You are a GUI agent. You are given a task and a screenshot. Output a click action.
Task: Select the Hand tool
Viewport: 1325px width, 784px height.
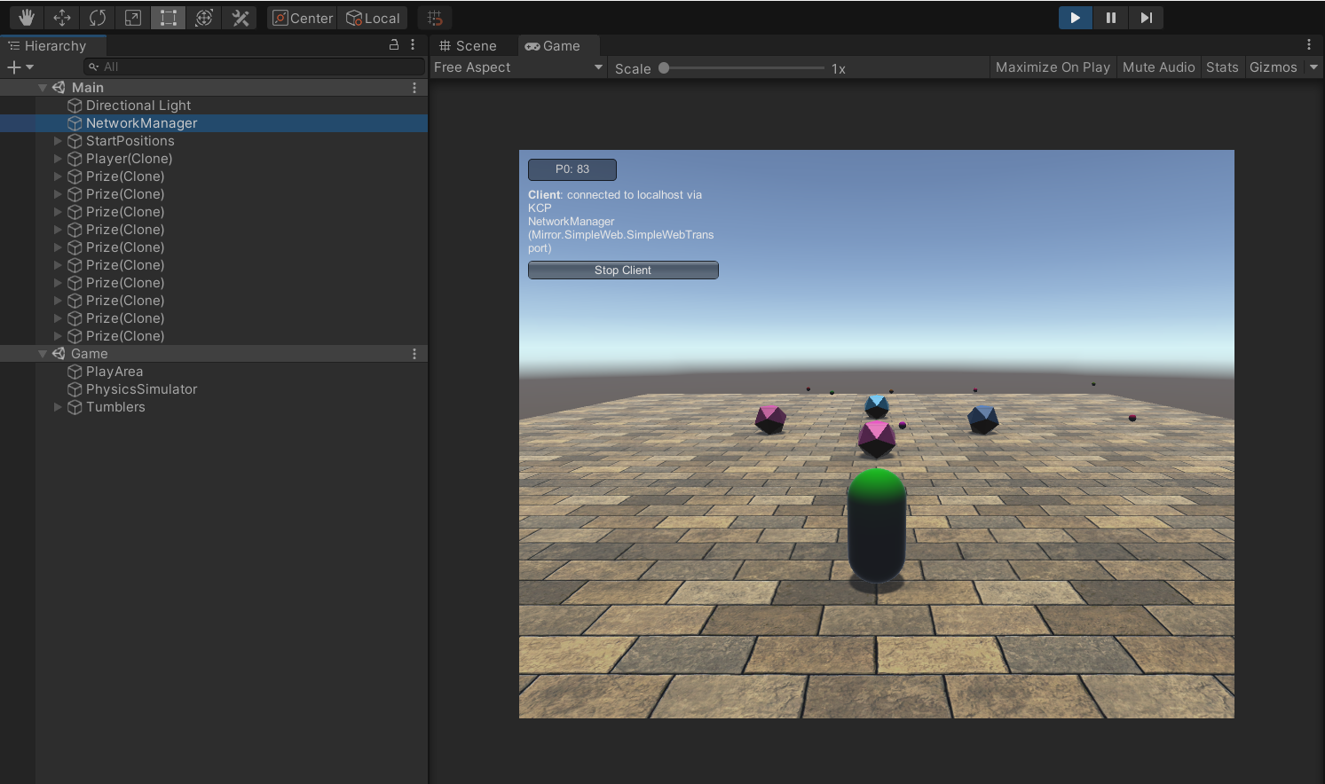point(26,17)
